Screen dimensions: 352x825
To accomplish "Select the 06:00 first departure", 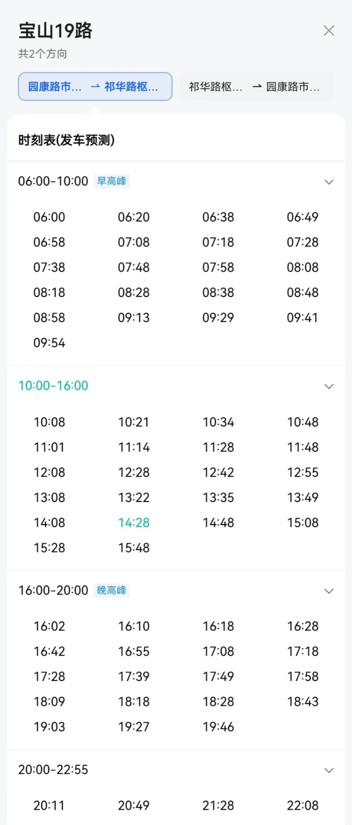I will [x=49, y=217].
